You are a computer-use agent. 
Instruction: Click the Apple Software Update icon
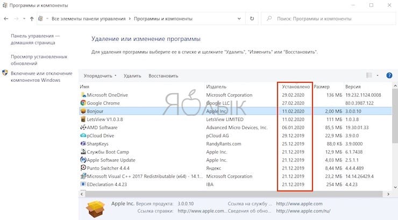pyautogui.click(x=83, y=160)
